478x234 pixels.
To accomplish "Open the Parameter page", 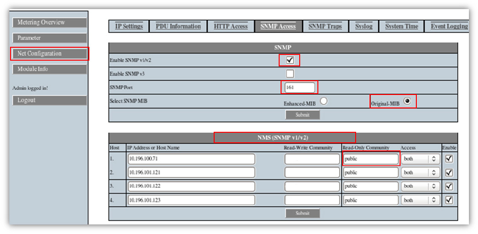I will [50, 38].
